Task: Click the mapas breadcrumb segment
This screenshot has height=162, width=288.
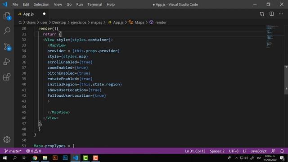Action: [x=96, y=22]
